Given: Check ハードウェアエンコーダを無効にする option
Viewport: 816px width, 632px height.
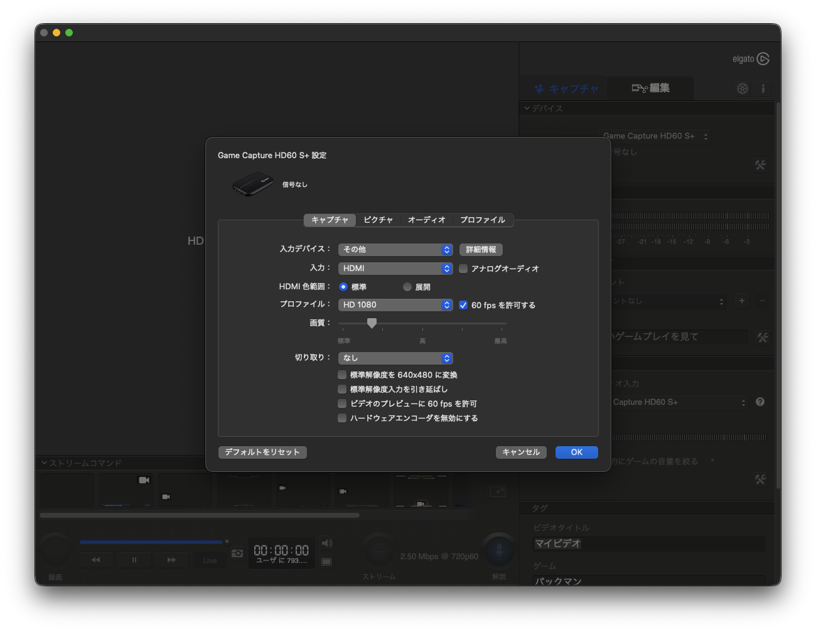Looking at the screenshot, I should point(342,418).
